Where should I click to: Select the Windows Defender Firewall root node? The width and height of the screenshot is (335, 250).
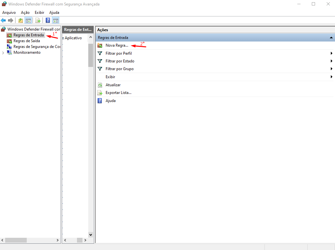coord(34,29)
